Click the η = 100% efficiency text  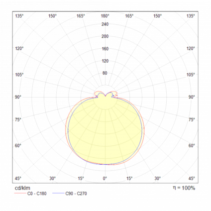coord(184,188)
